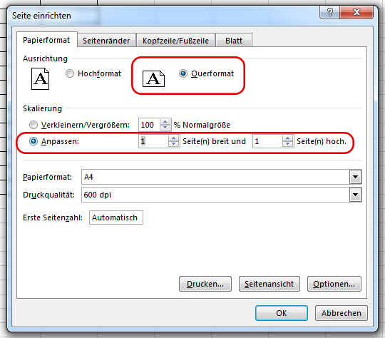Increase Seite(n) hoch spinner value
Screen dimensions: 385x338
[x=287, y=138]
